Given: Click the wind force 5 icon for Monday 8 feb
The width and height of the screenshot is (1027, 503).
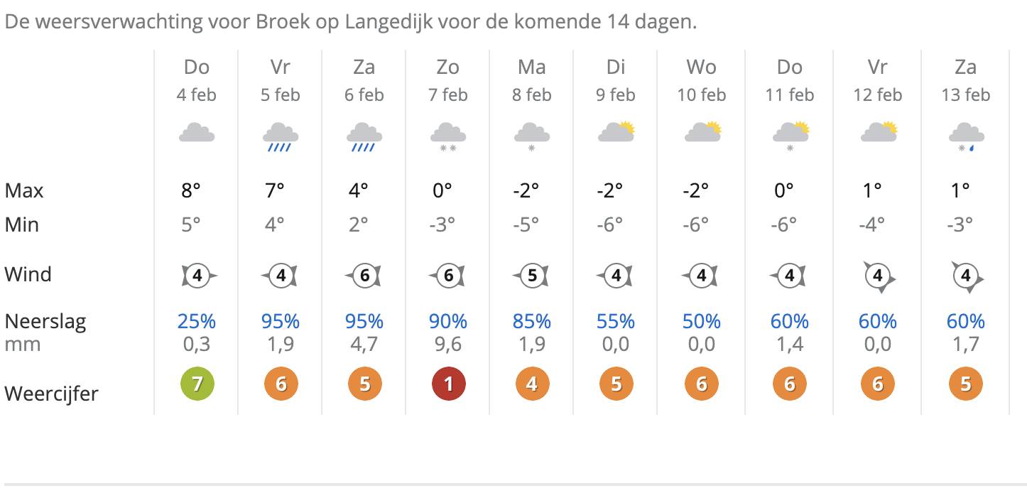Looking at the screenshot, I should [x=532, y=275].
